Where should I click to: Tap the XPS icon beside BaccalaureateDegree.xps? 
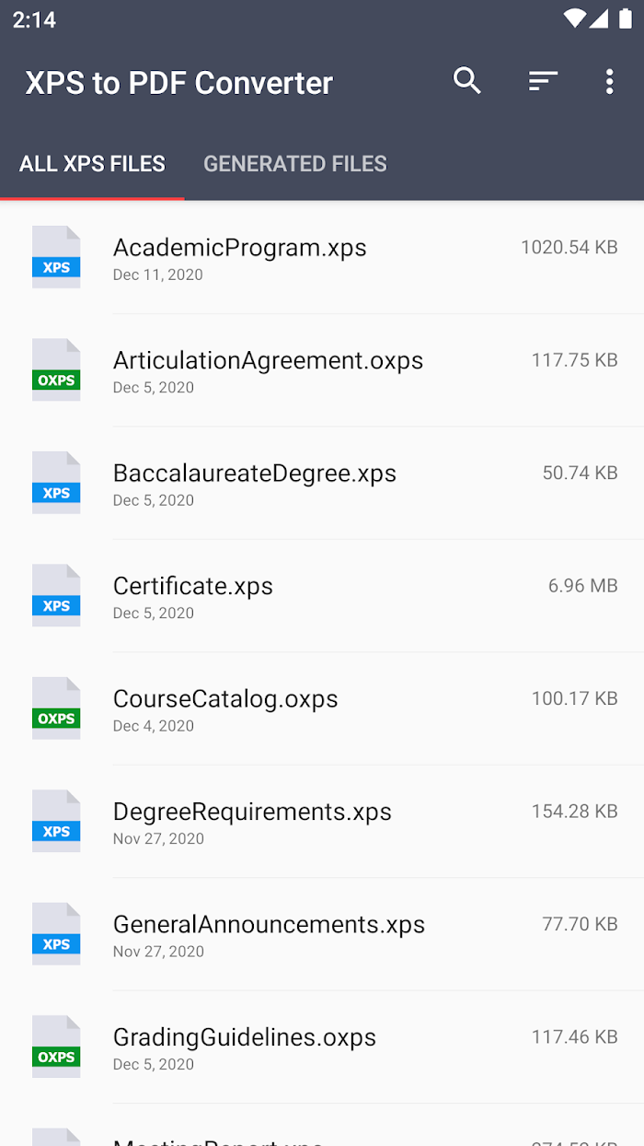56,484
